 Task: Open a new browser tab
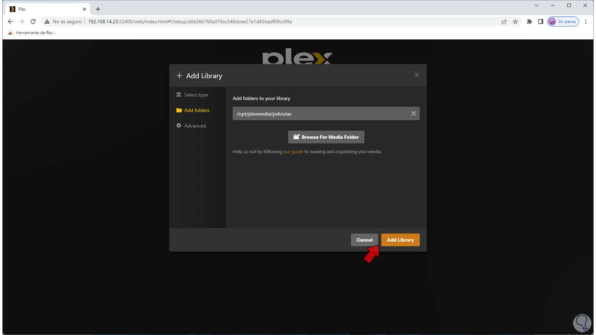[x=98, y=9]
